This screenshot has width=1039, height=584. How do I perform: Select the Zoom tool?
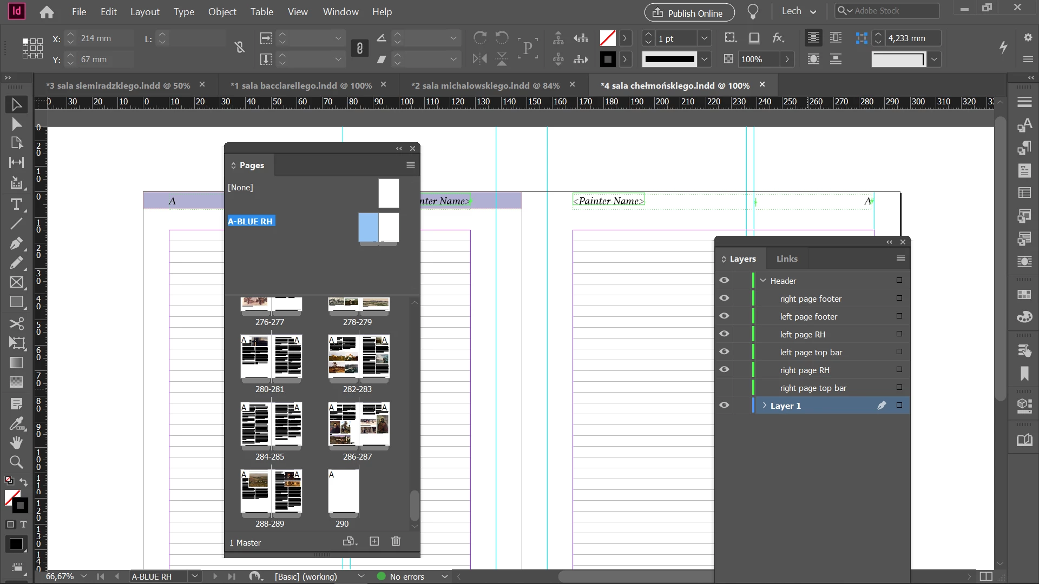click(x=16, y=462)
